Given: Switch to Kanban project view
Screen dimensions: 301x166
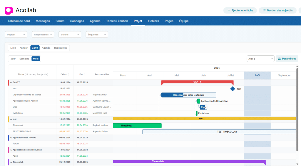Looking at the screenshot, I should 24,48.
